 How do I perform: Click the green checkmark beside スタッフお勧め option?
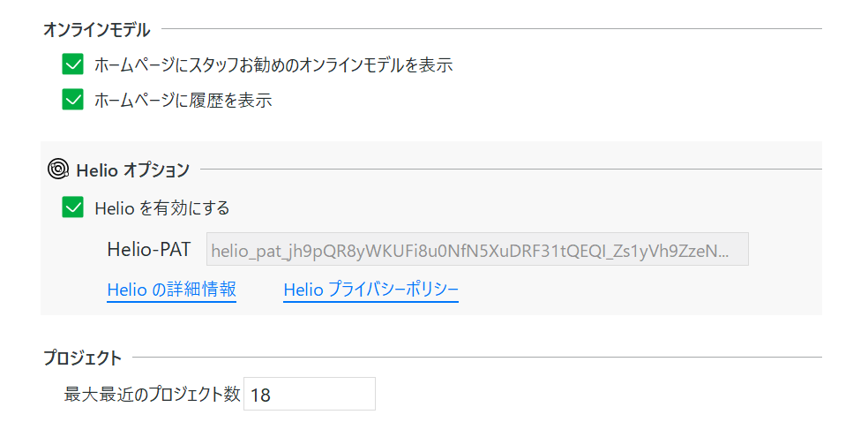(73, 64)
